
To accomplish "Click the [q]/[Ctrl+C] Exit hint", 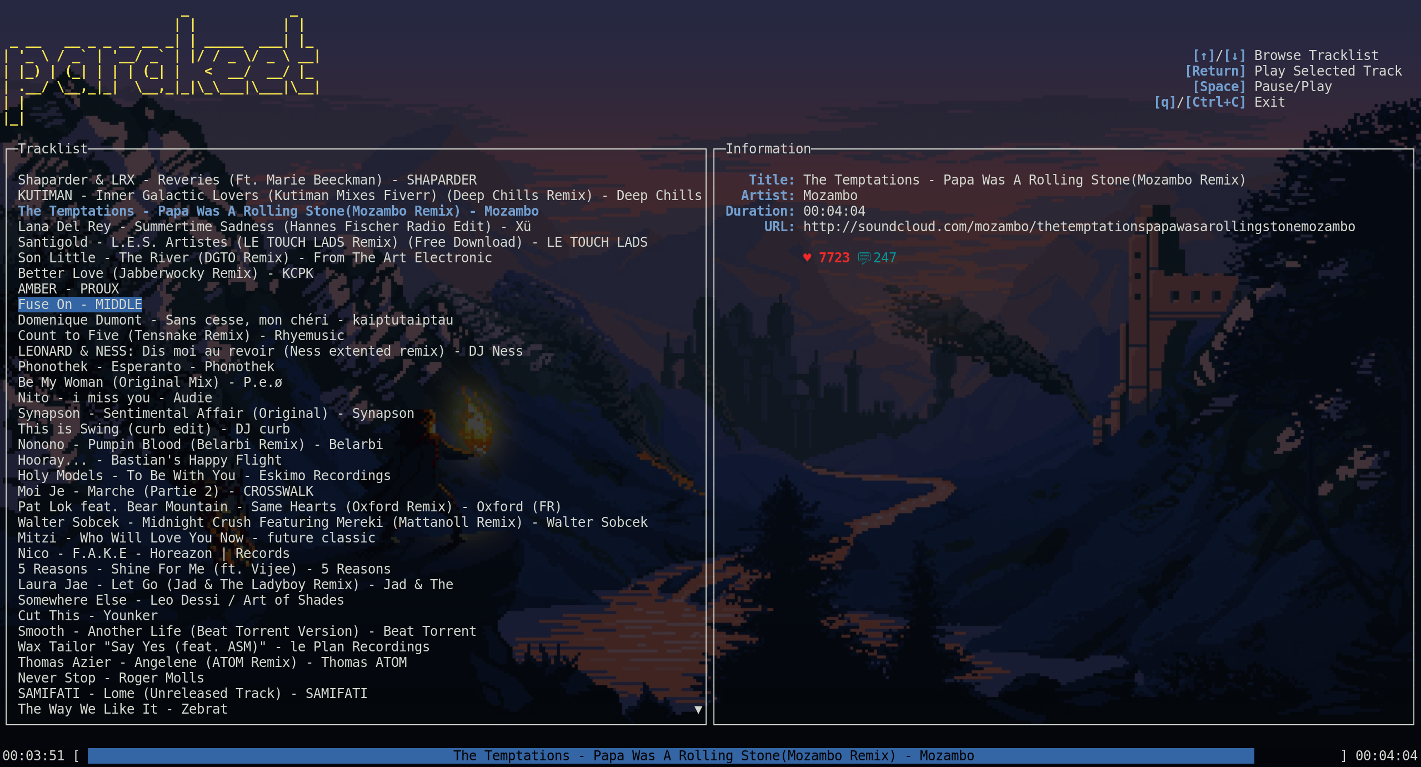I will coord(1219,102).
